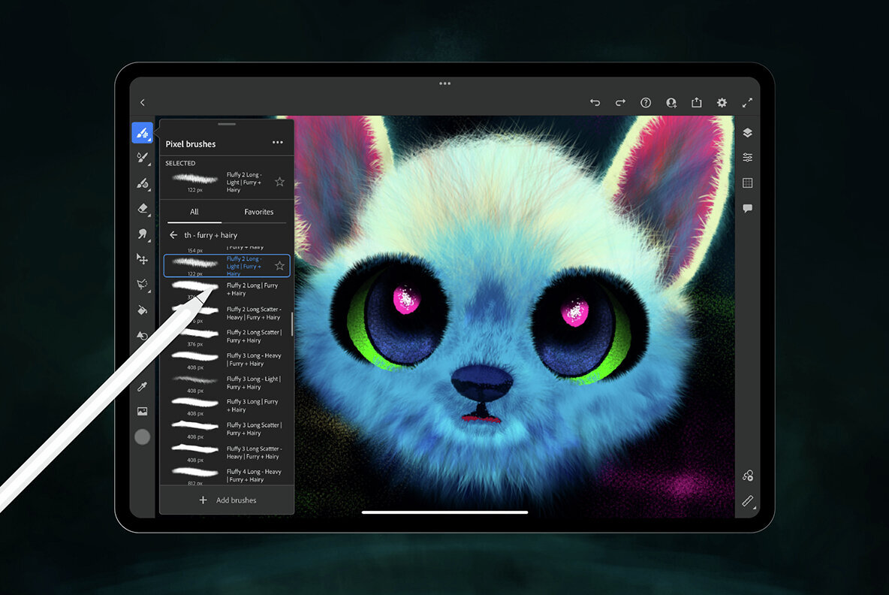The image size is (889, 595).
Task: Activate the Move and transform tool
Action: (x=143, y=258)
